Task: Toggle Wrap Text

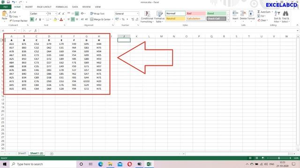Action: pyautogui.click(x=97, y=14)
